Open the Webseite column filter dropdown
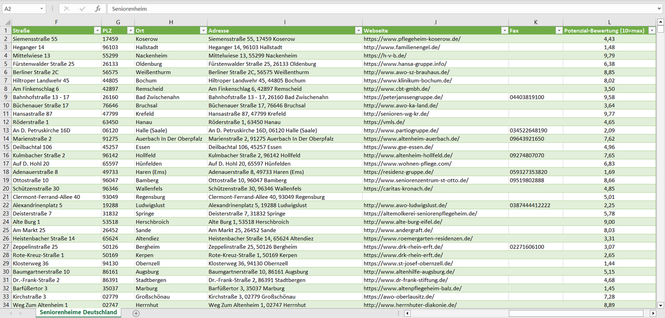The image size is (665, 318). pos(504,30)
